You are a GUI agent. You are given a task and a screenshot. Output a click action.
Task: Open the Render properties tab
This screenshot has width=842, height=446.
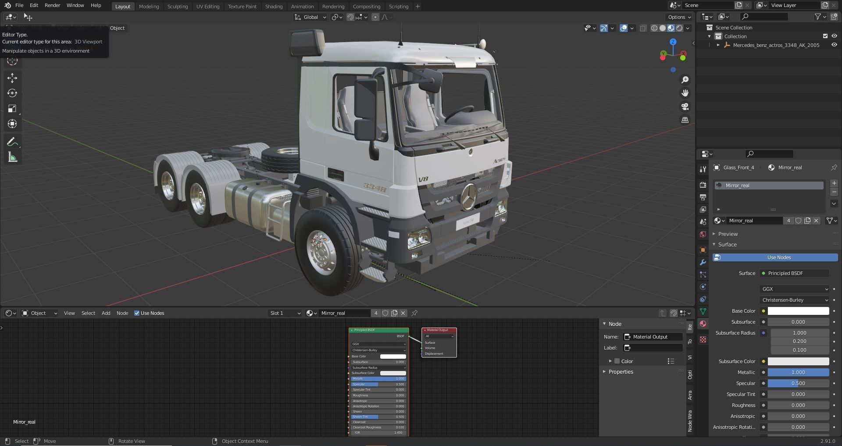point(703,185)
